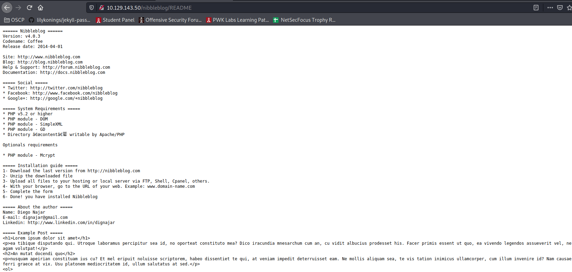Click the 'PHP module - Mcrypt' line
The height and width of the screenshot is (272, 572).
(29, 155)
